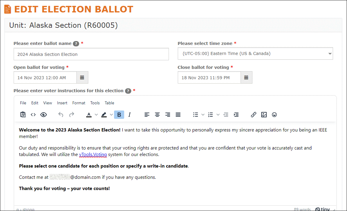Insert a link using chain icon
This screenshot has height=211, width=347.
(x=253, y=115)
